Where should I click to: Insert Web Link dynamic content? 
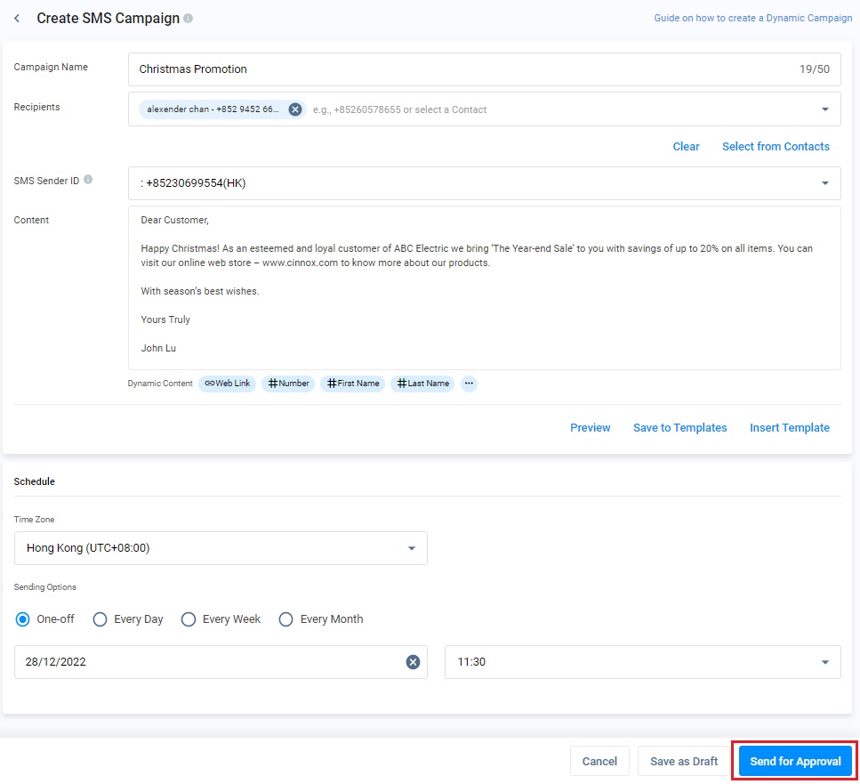coord(227,384)
